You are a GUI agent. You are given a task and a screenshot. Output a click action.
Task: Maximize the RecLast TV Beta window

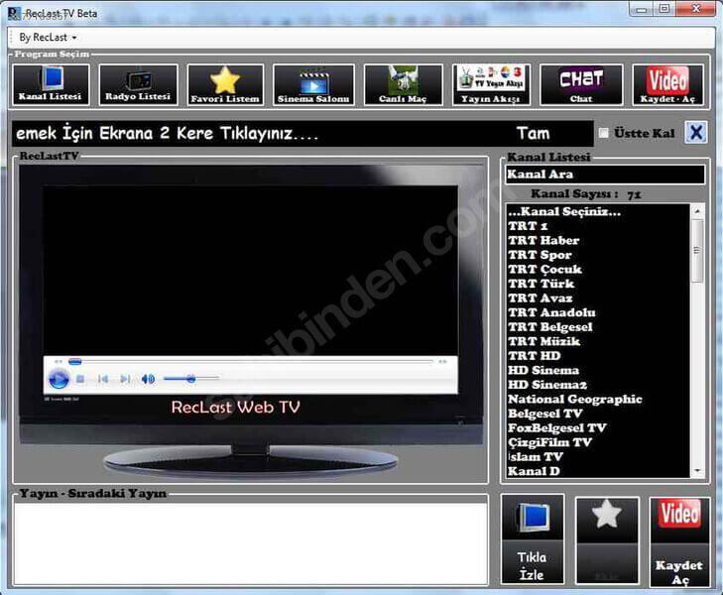(x=664, y=10)
